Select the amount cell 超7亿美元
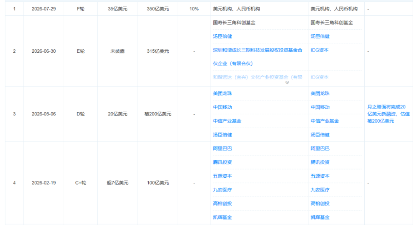 [x=118, y=183]
